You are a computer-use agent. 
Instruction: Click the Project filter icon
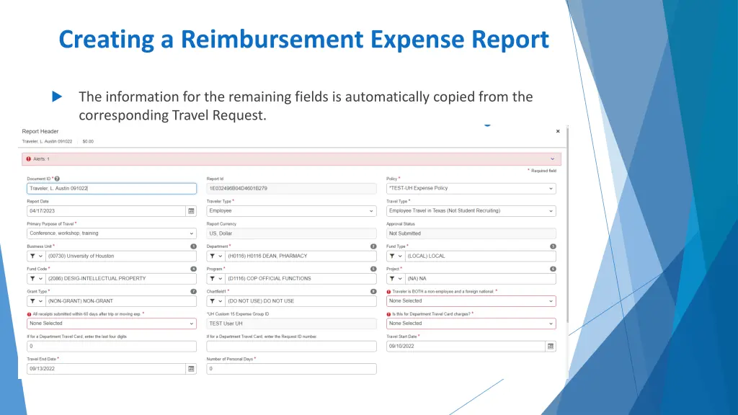pyautogui.click(x=392, y=279)
